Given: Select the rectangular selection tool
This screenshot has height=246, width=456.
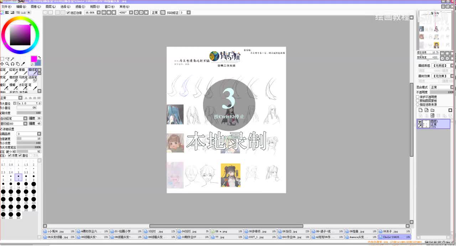Looking at the screenshot, I should [x=2, y=59].
